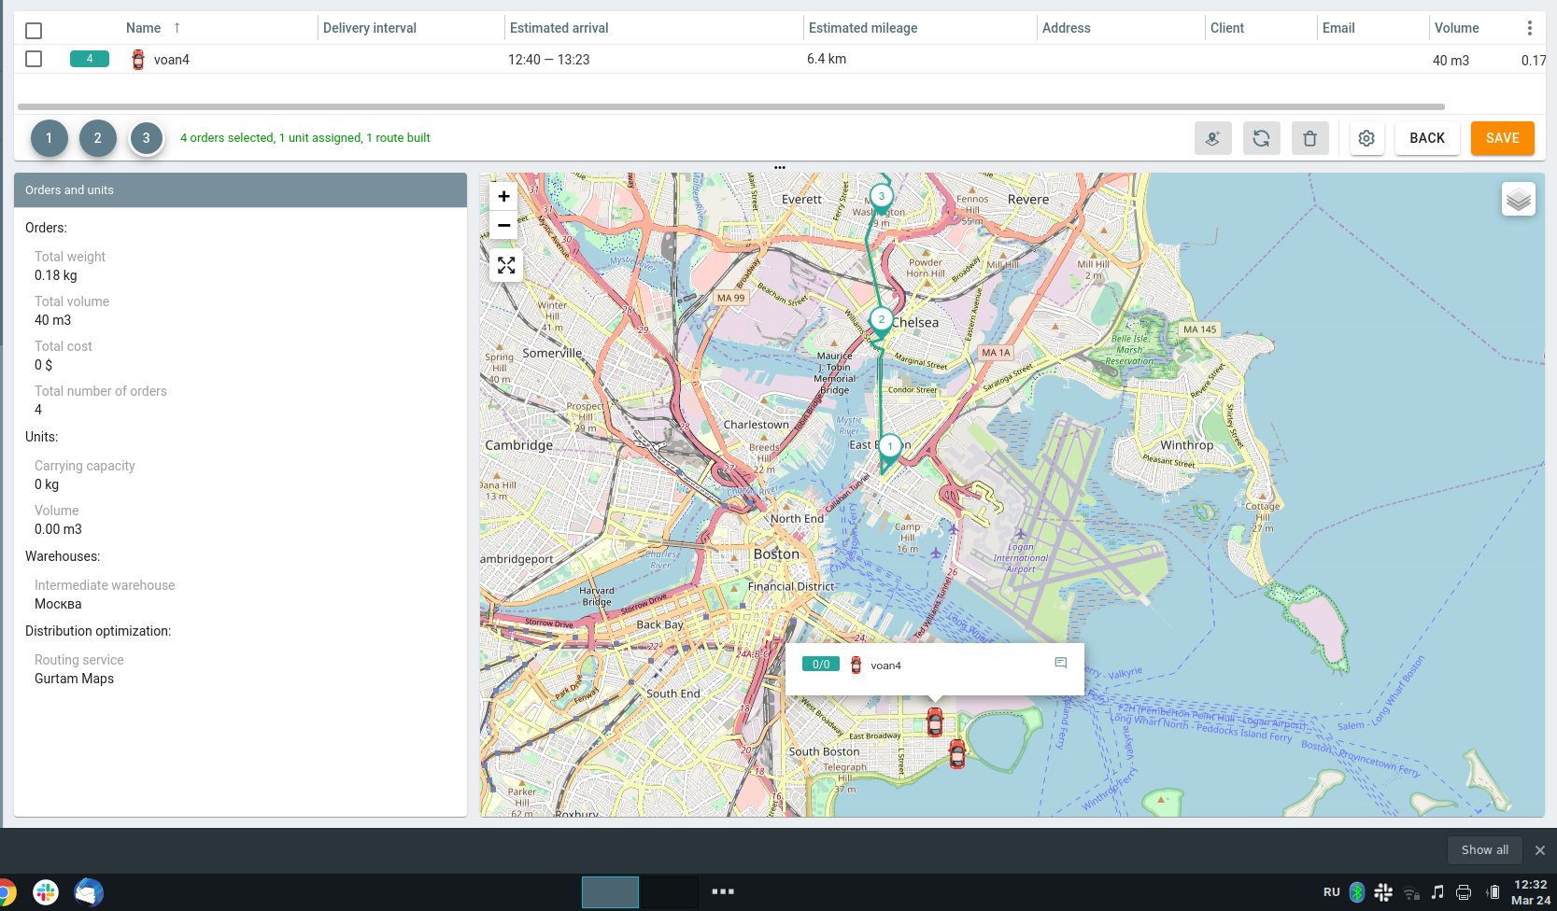The width and height of the screenshot is (1557, 911).
Task: Open the table column options menu
Action: click(x=1529, y=28)
